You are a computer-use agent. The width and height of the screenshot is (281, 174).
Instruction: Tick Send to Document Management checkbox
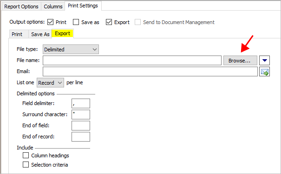click(137, 22)
